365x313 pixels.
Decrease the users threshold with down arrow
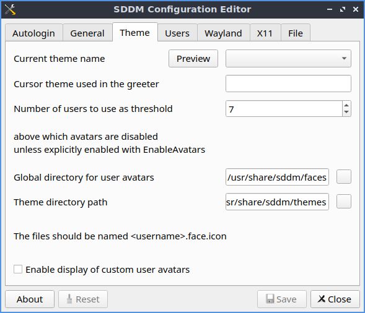tap(346, 112)
